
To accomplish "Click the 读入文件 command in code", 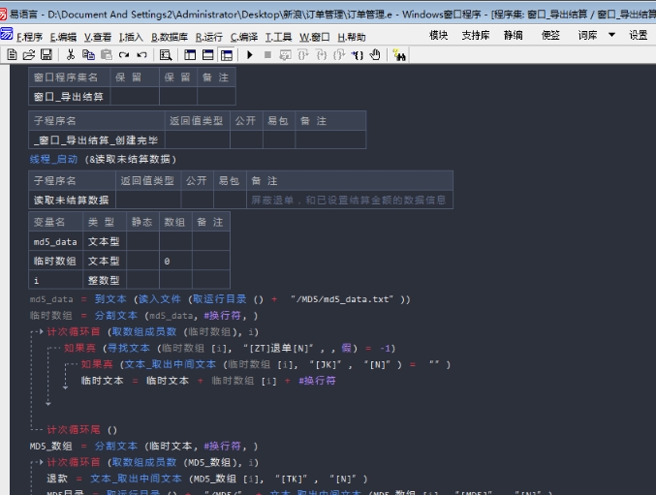I will tap(160, 299).
